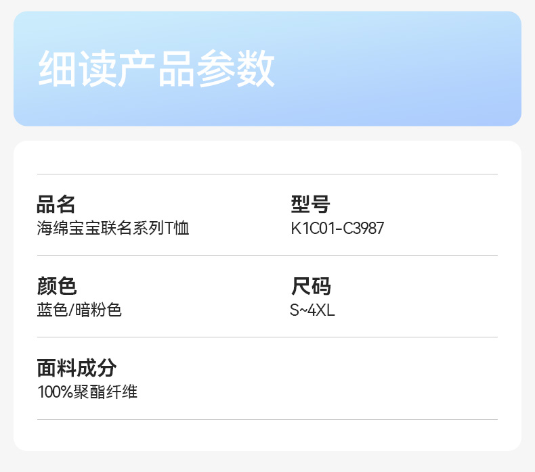
Task: Select the 颜色 field label
Action: pos(56,286)
